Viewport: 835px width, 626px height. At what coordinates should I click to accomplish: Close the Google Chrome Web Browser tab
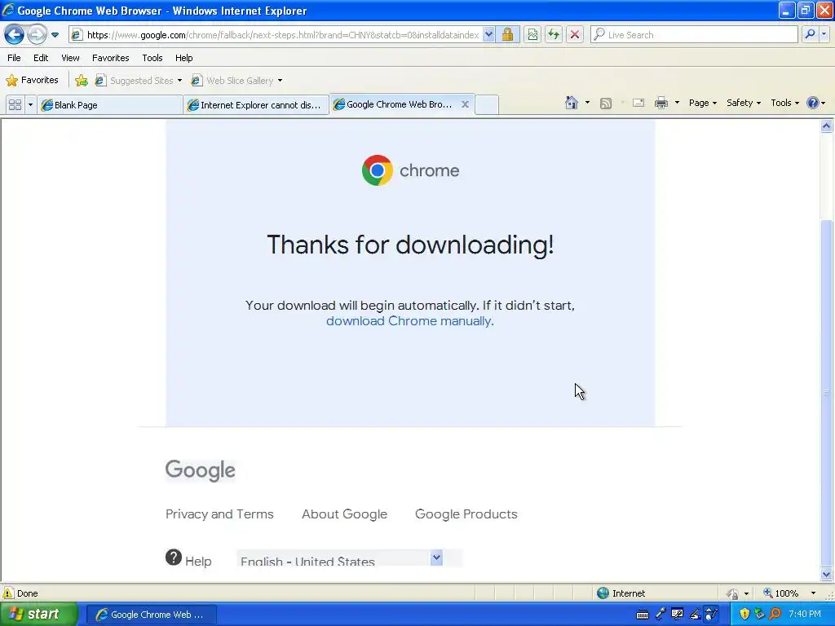pyautogui.click(x=465, y=104)
